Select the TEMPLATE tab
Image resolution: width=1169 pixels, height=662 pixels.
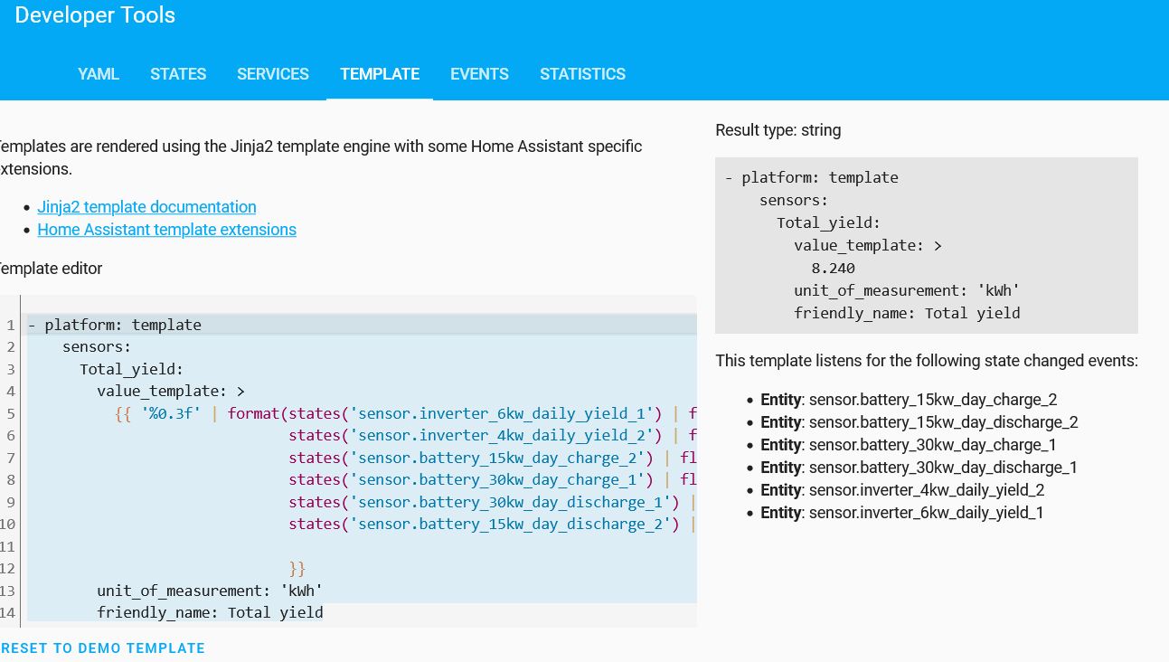click(380, 74)
